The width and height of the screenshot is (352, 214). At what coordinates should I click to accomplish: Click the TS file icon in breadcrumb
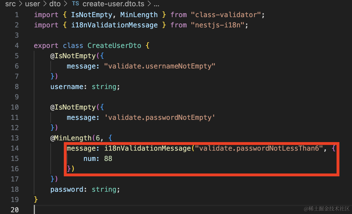click(x=76, y=4)
